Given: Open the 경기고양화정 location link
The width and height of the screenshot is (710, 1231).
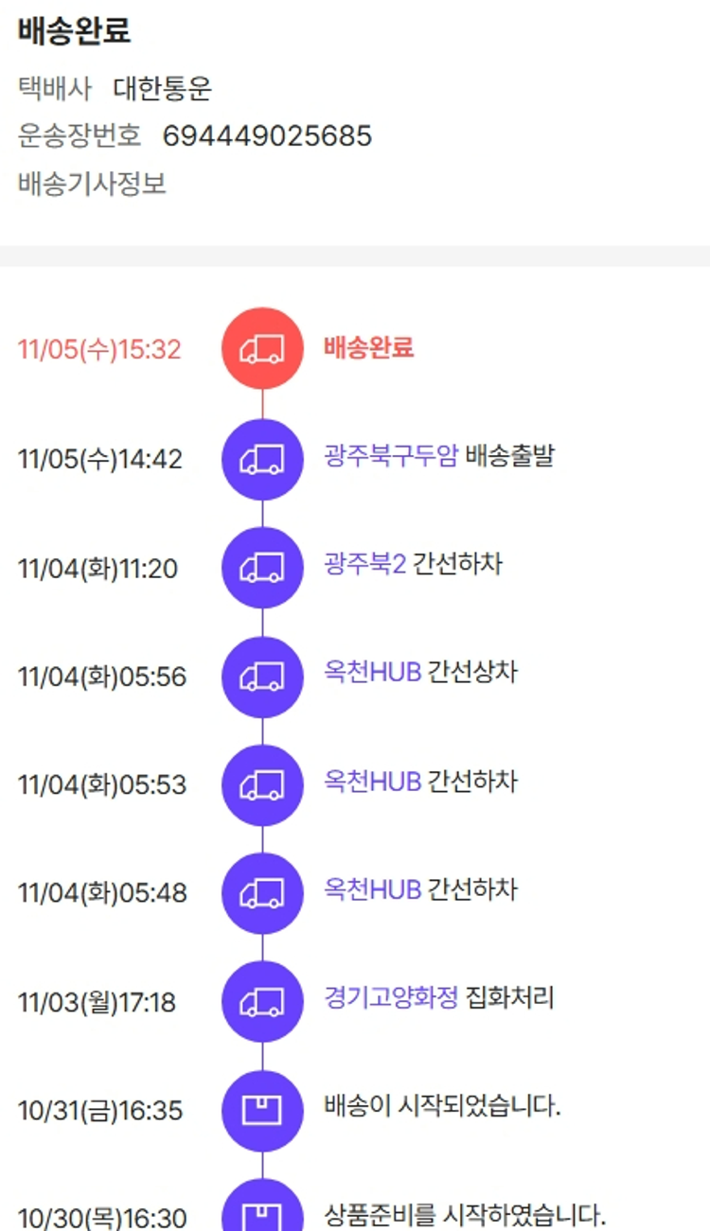Looking at the screenshot, I should point(391,998).
